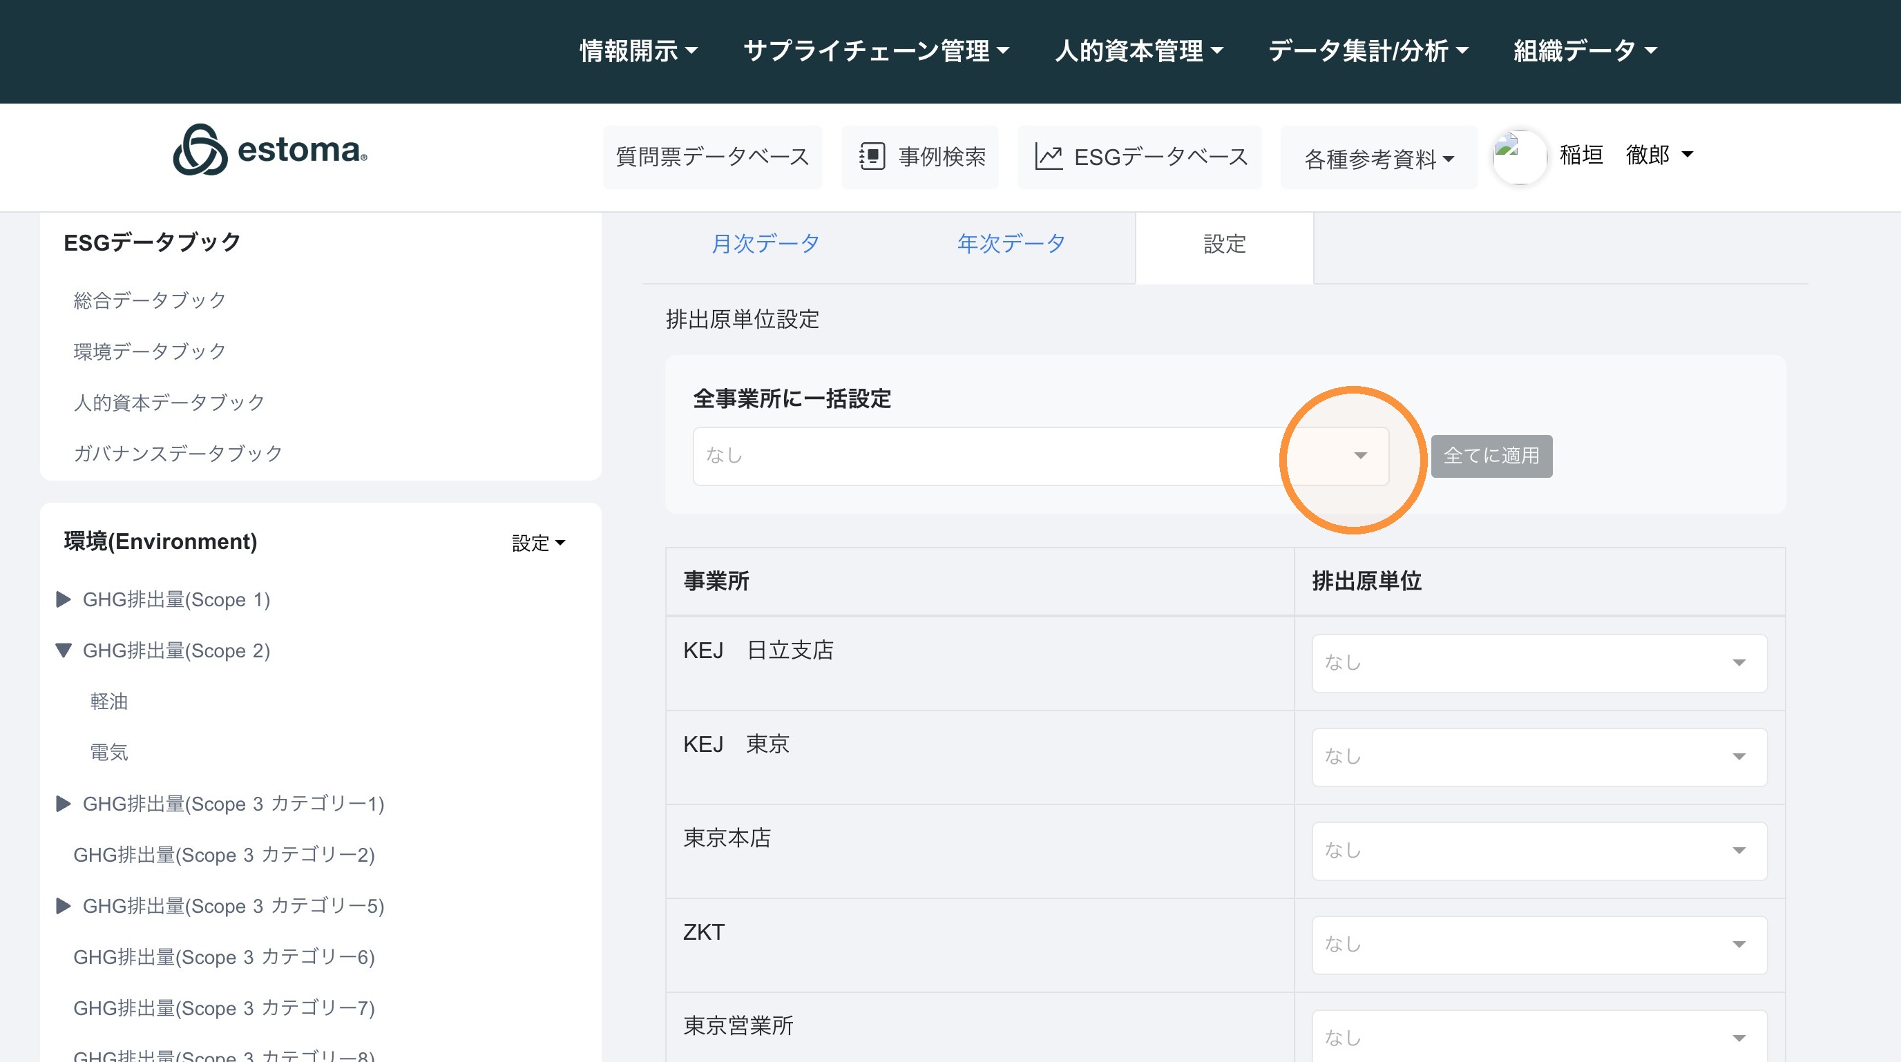Collapse the GHG排出量(Scope 2) triangle
Image resolution: width=1901 pixels, height=1062 pixels.
click(64, 650)
